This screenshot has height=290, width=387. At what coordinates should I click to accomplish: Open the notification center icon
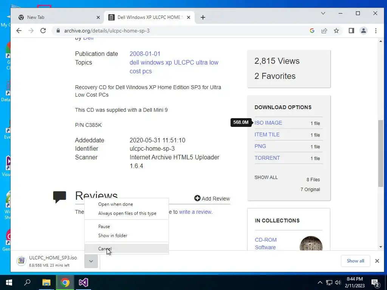375,283
